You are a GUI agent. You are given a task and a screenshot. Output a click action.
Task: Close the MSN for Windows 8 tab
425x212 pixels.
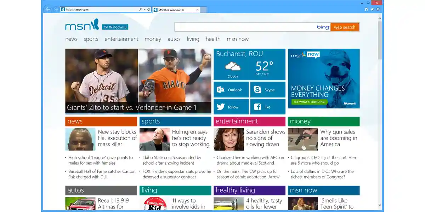pyautogui.click(x=197, y=10)
